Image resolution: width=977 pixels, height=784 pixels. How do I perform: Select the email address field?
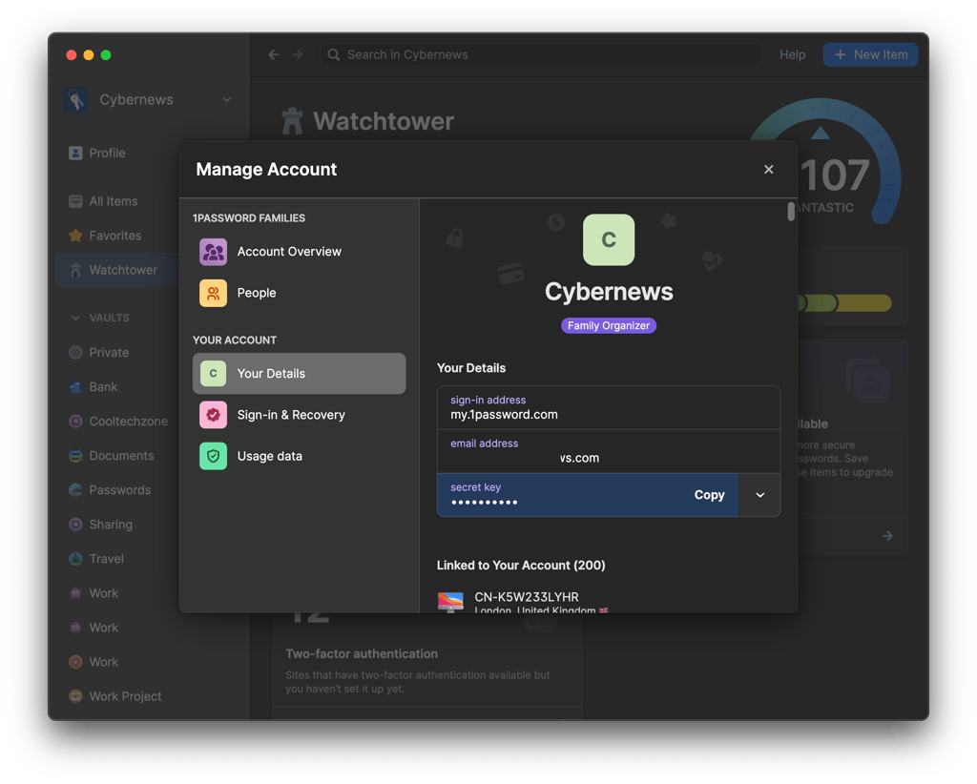[609, 451]
